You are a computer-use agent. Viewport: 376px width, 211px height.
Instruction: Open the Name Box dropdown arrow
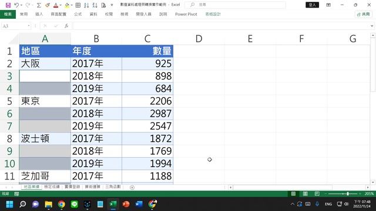[x=29, y=26]
